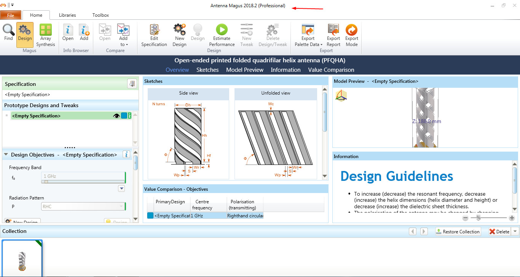520x277 pixels.
Task: Click the Delete collection button
Action: [x=499, y=231]
